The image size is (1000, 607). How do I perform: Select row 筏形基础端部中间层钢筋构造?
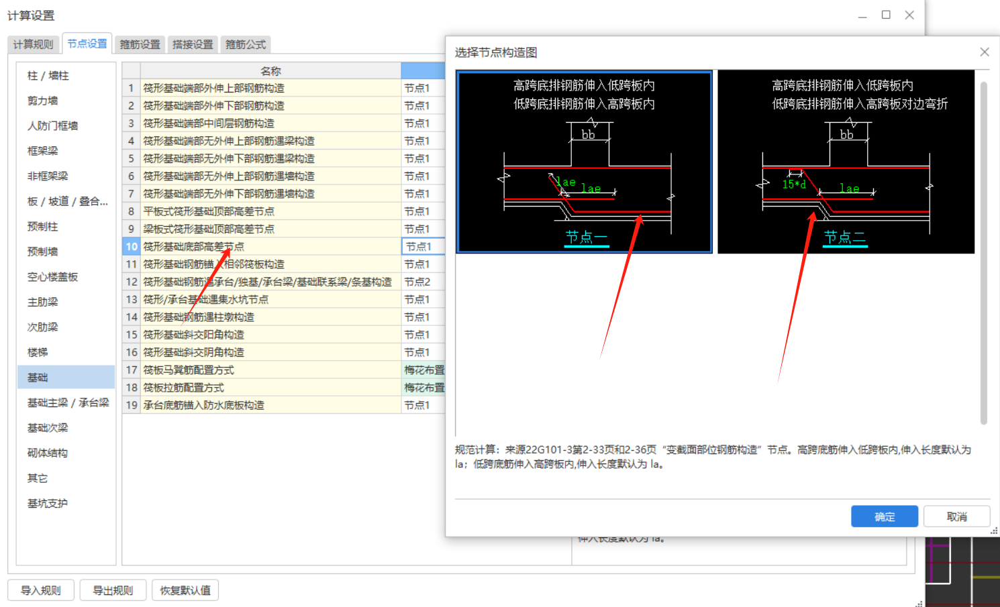click(x=270, y=123)
